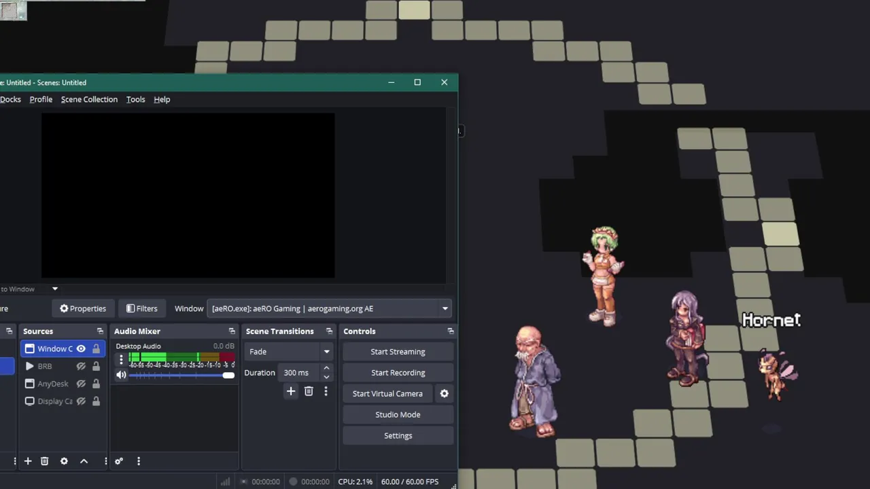The image size is (870, 489).
Task: Increase transition duration with up arrow
Action: [x=326, y=369]
